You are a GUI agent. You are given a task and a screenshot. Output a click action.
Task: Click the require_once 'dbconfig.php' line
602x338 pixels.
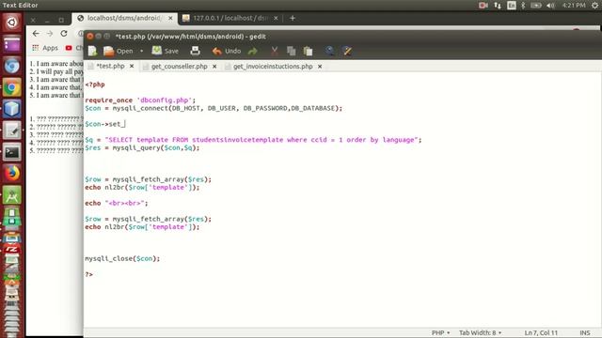coord(140,100)
